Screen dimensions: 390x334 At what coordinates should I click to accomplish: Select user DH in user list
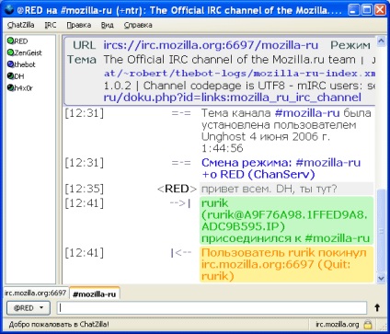click(x=19, y=76)
